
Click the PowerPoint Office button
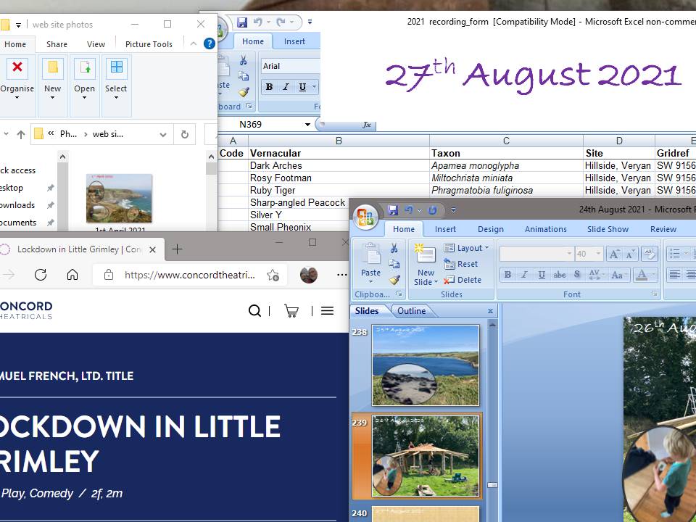pos(365,217)
